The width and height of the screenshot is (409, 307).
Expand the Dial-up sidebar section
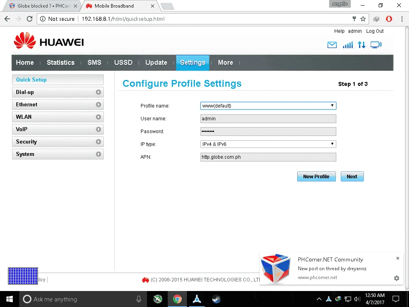click(x=58, y=92)
